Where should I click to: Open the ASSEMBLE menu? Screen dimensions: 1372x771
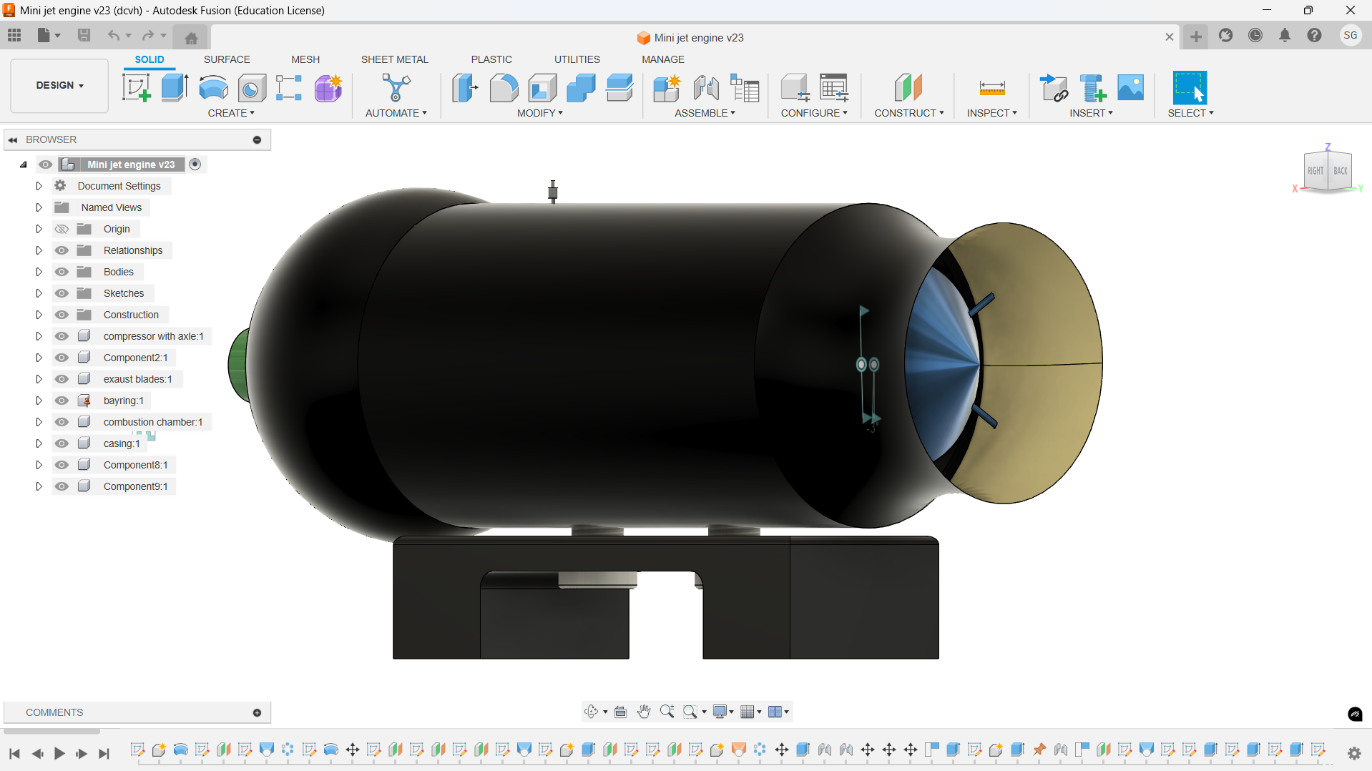(705, 113)
